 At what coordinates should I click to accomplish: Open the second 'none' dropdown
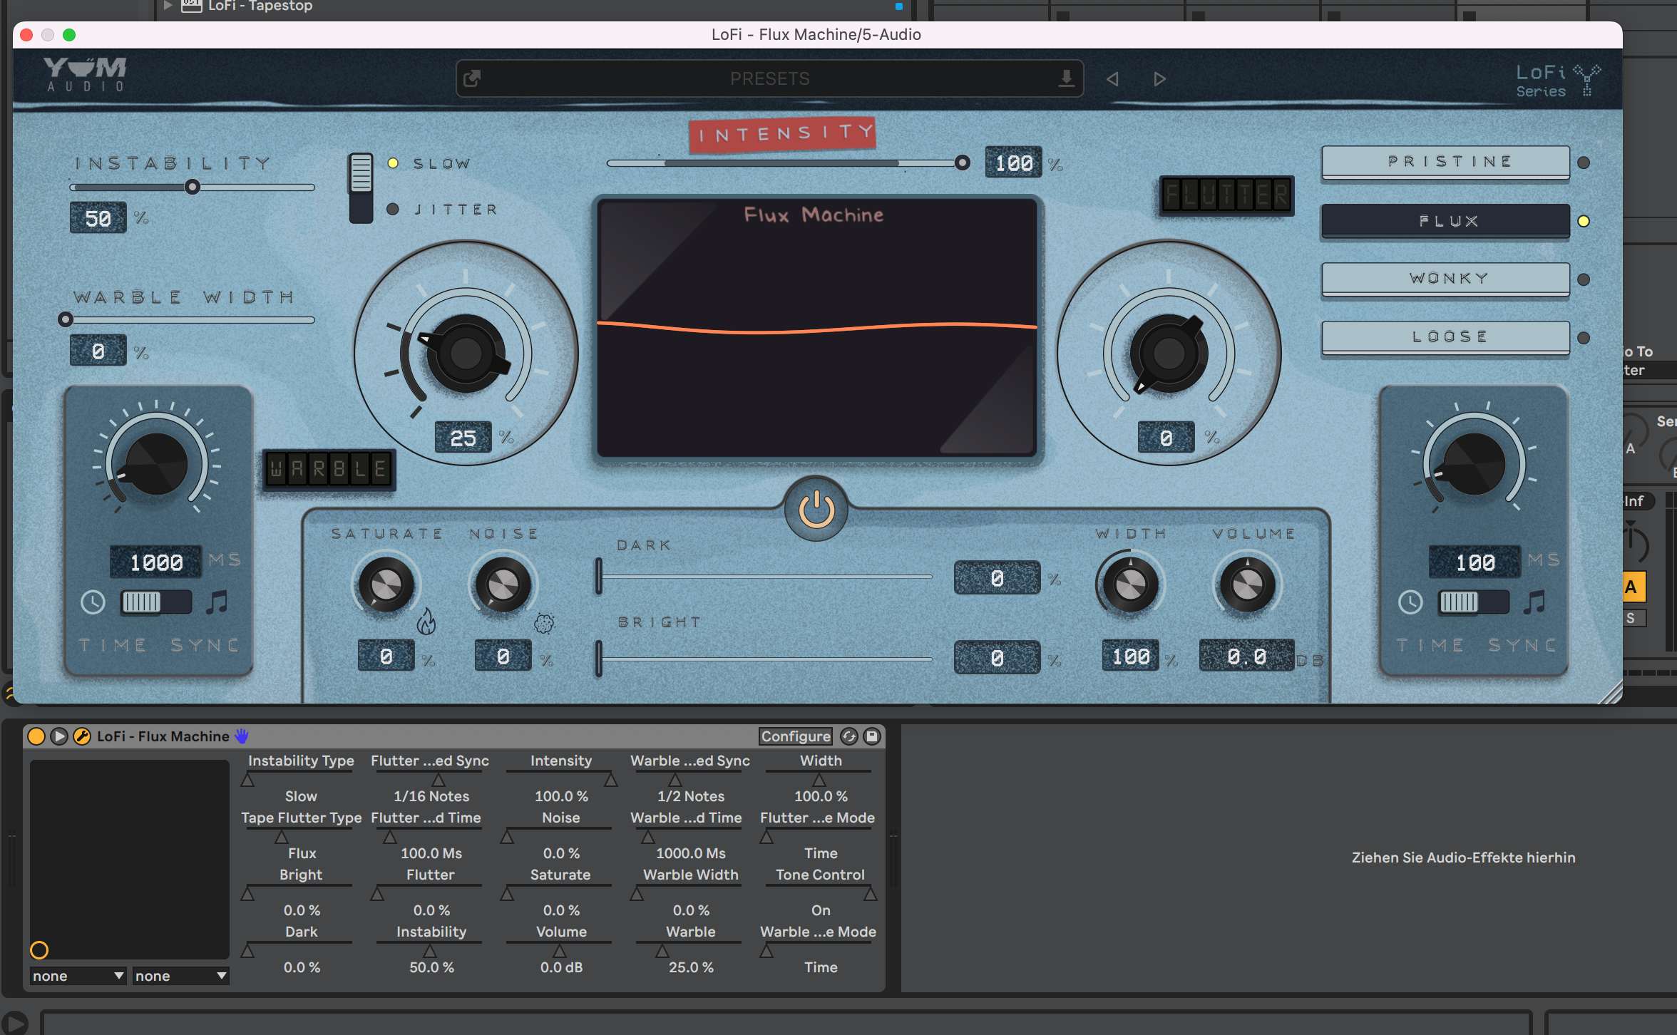(180, 976)
